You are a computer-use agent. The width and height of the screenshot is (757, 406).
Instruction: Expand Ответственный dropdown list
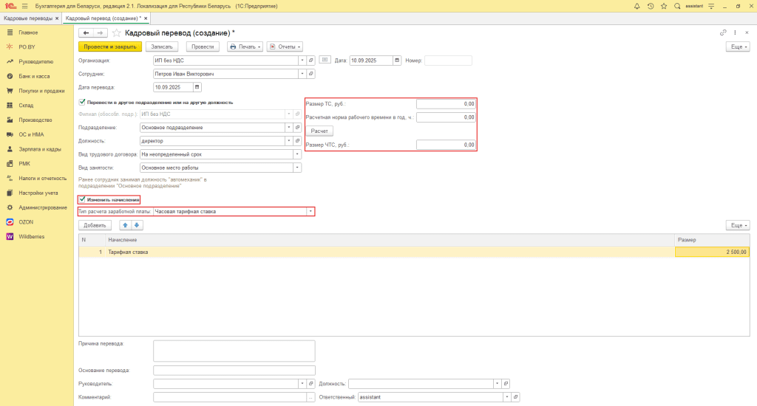[507, 397]
